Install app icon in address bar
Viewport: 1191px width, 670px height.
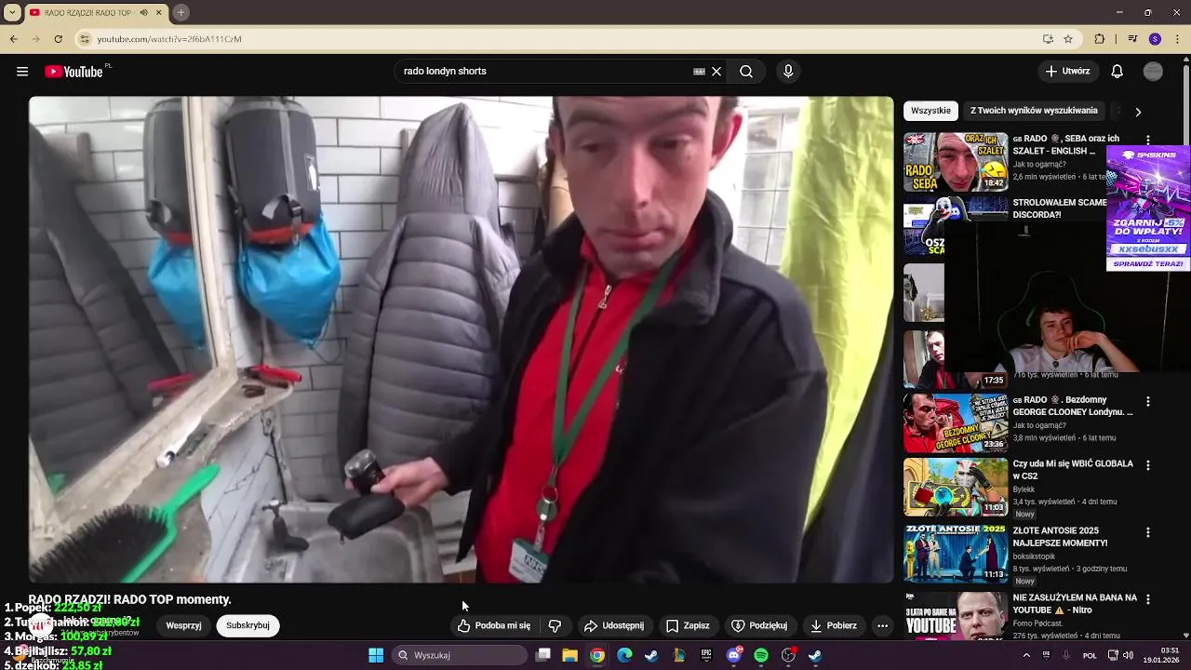1048,39
